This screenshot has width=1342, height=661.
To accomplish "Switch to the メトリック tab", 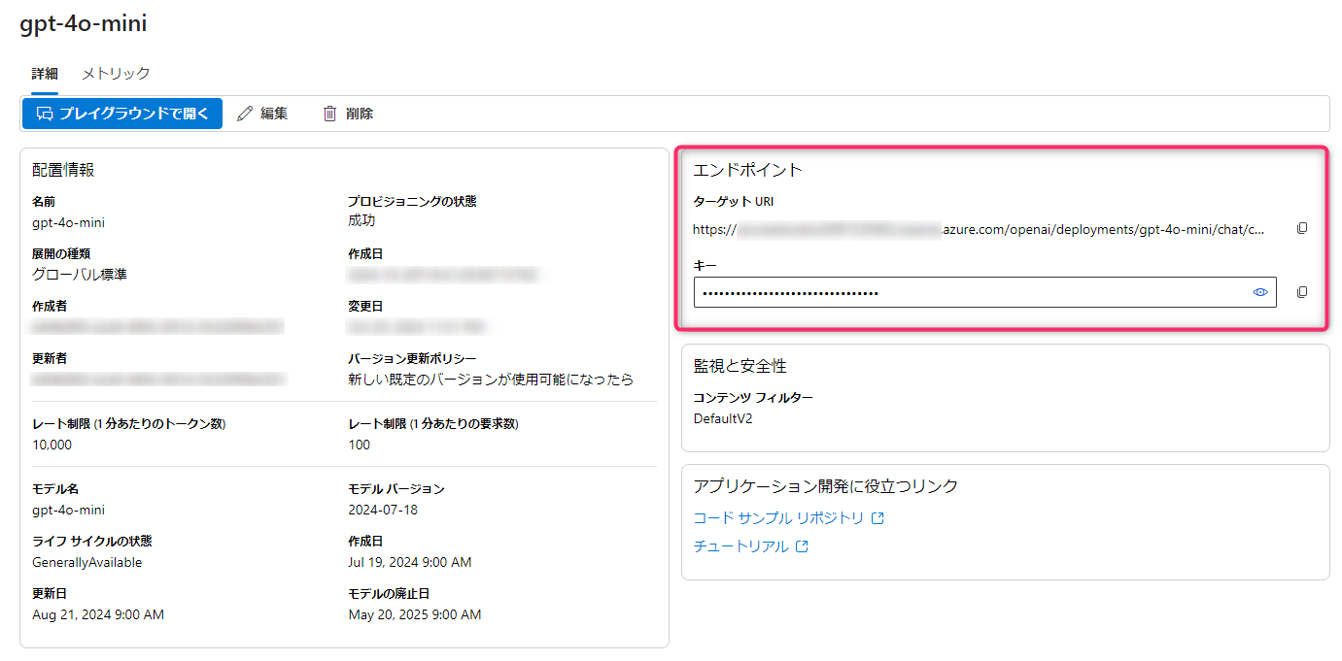I will (116, 74).
